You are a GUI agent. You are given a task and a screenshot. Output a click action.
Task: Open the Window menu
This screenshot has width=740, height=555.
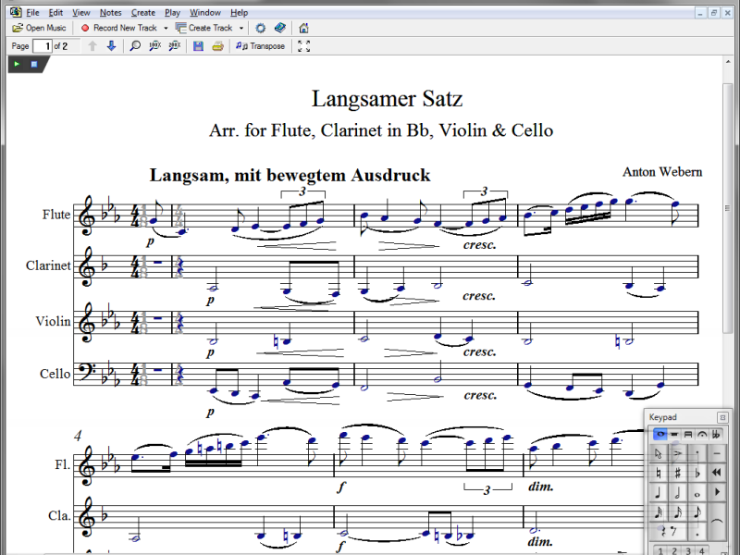click(204, 13)
